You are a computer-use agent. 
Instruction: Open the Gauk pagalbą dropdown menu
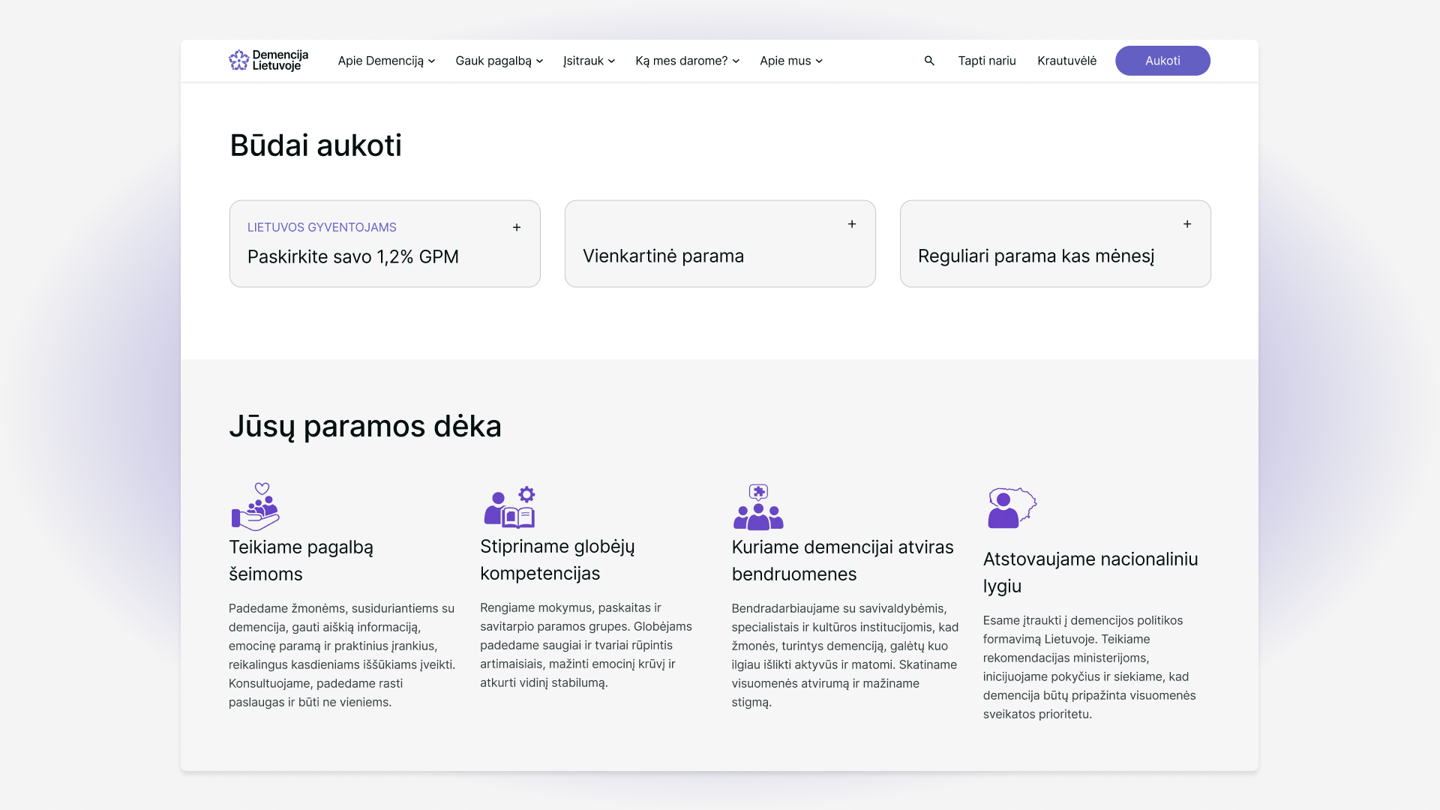tap(499, 61)
